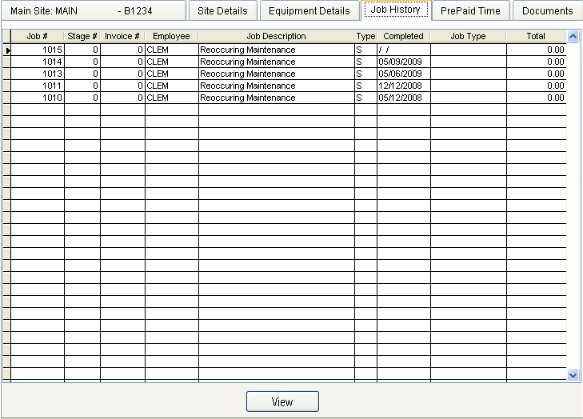Click the Completed column header
This screenshot has width=583, height=419.
click(x=403, y=37)
